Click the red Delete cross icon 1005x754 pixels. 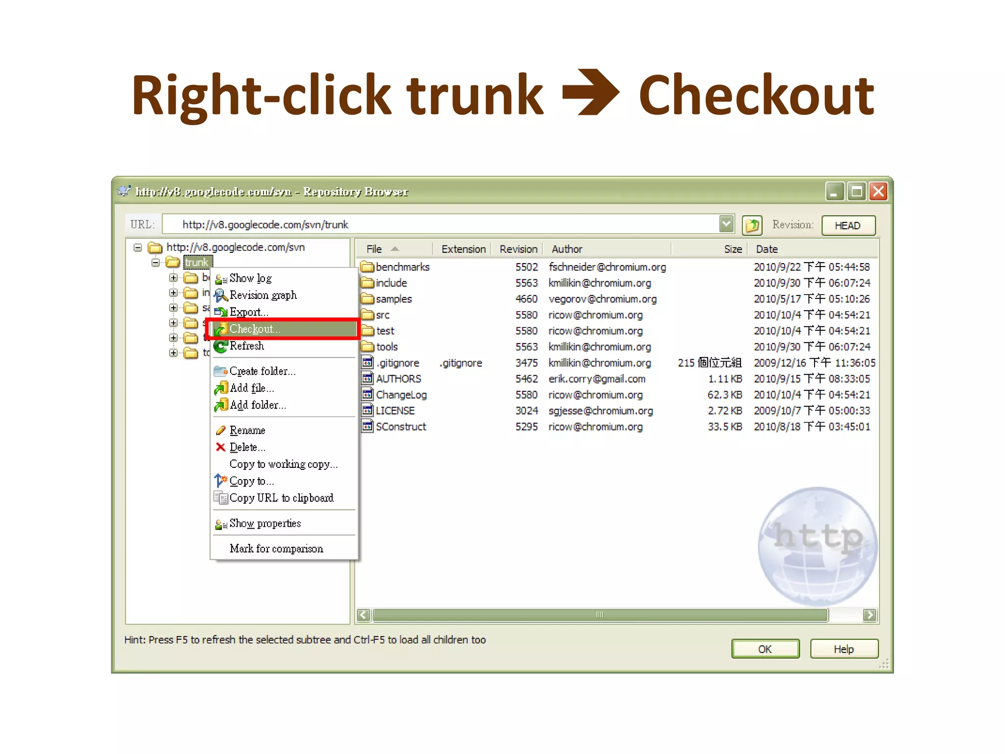tap(221, 447)
